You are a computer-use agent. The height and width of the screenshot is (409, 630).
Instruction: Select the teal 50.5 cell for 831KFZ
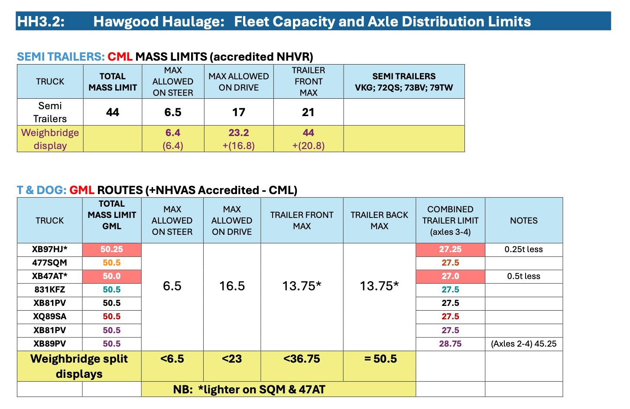pos(112,290)
